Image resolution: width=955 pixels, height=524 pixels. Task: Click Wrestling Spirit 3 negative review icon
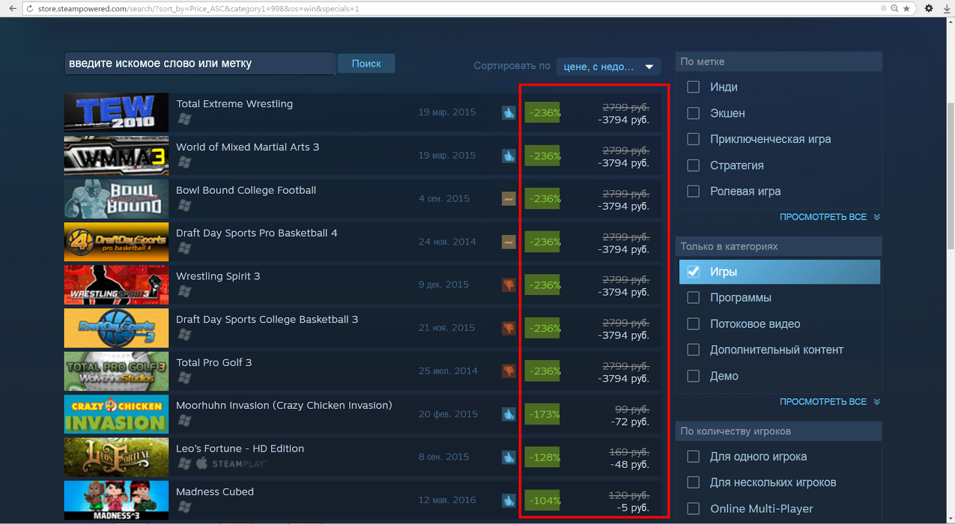tap(509, 285)
